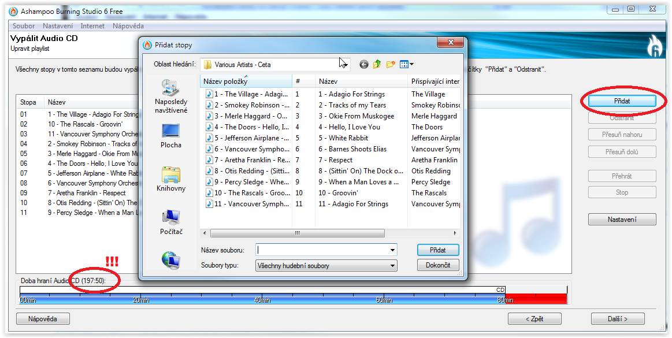Click the Název souboru text field
Screen dimensions: 672x338
point(322,250)
